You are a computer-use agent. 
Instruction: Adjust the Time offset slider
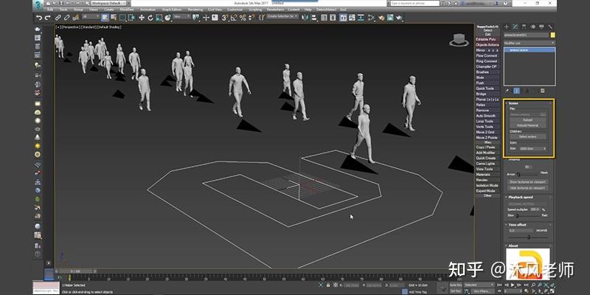528,237
